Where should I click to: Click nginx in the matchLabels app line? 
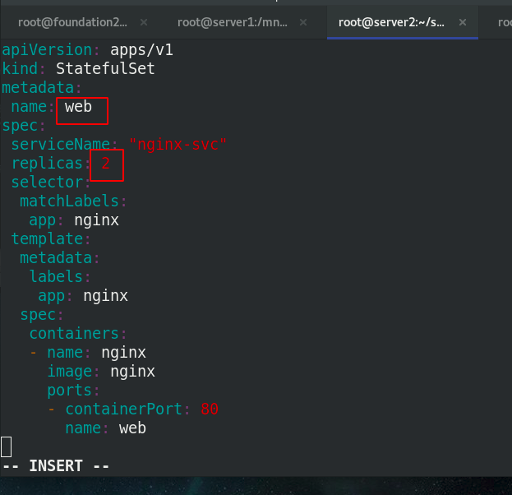[96, 220]
